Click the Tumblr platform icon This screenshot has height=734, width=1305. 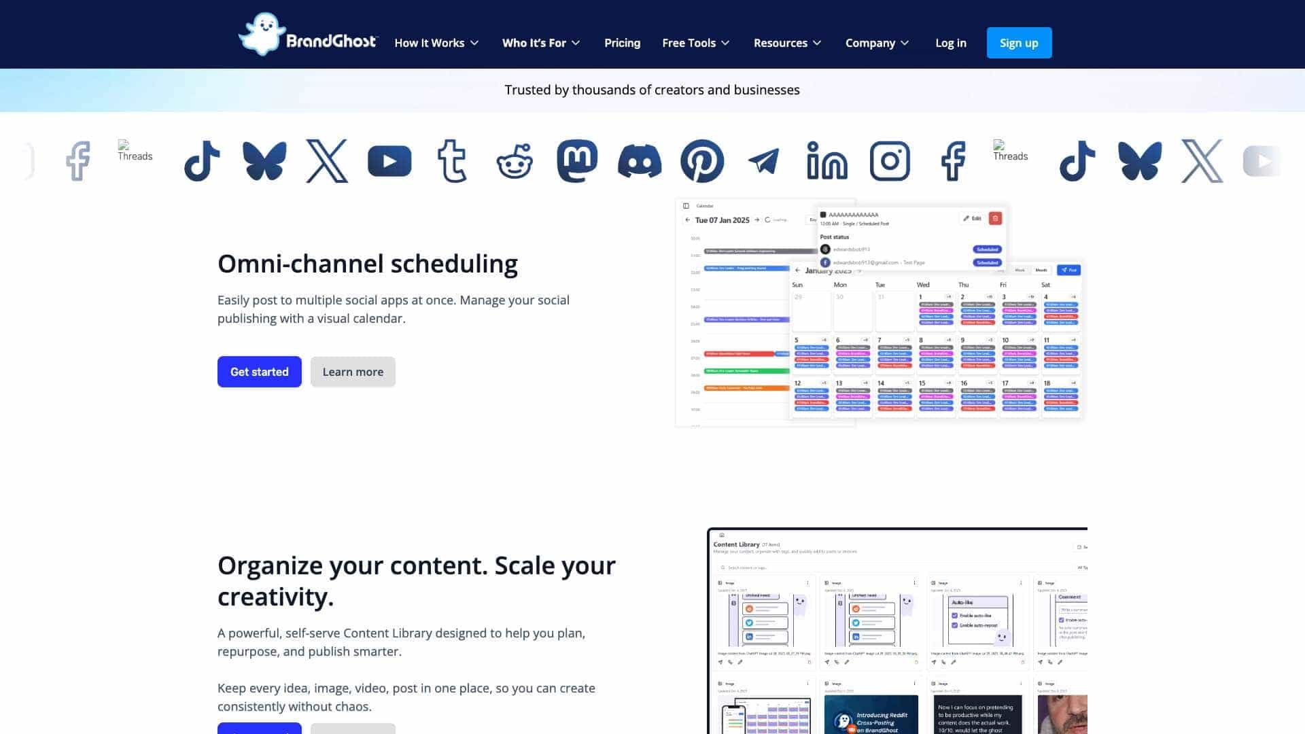coord(452,161)
